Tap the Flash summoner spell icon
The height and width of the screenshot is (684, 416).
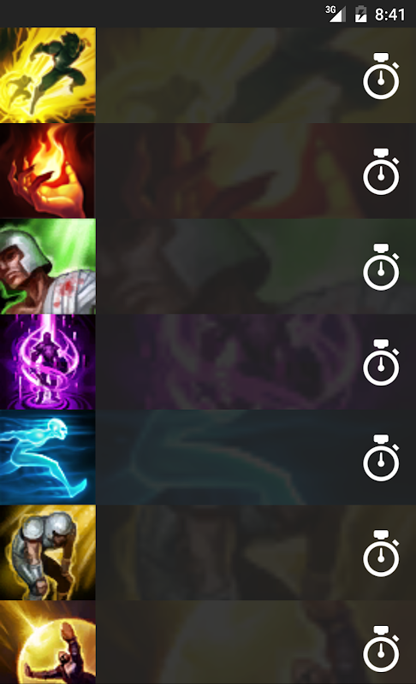(x=48, y=75)
